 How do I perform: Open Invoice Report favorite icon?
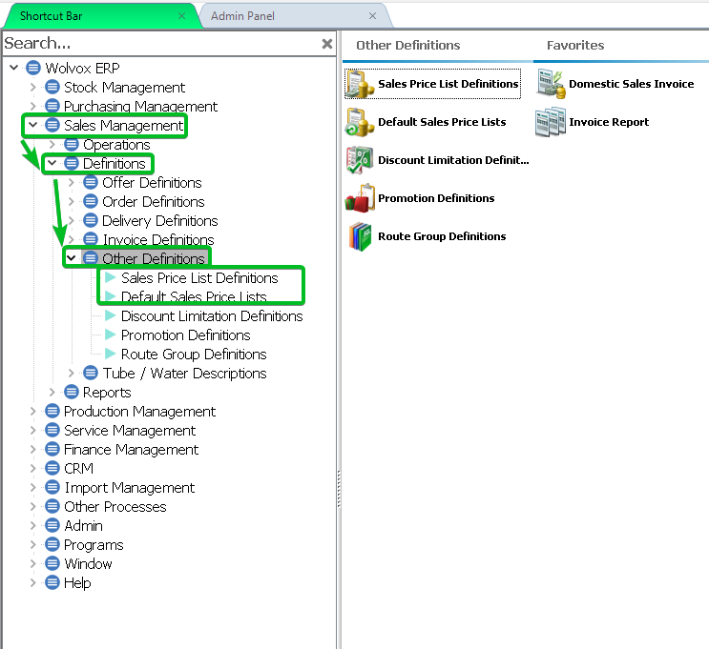pyautogui.click(x=551, y=122)
